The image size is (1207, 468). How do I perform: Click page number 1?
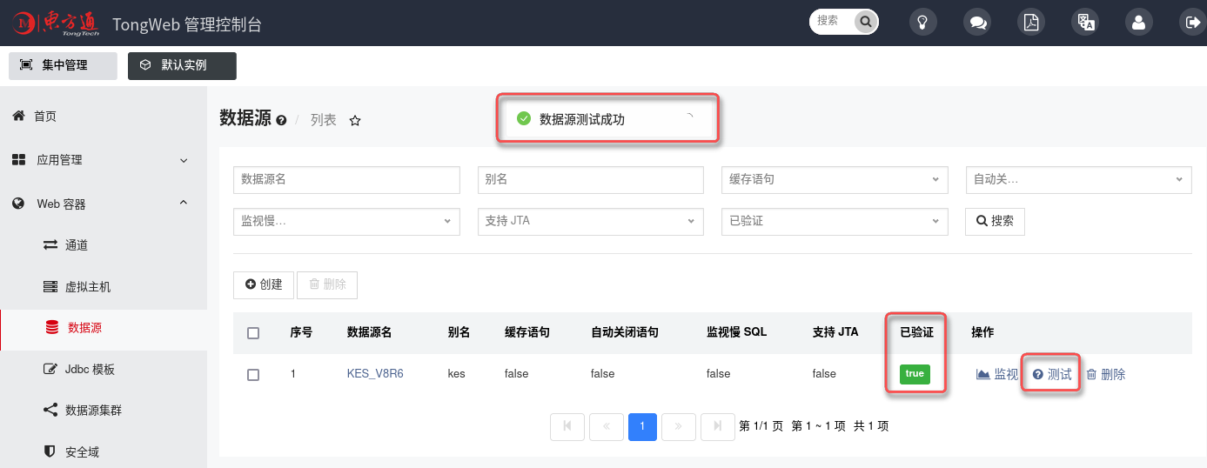[x=642, y=426]
